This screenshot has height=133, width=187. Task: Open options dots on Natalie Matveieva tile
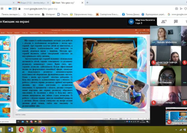(154, 42)
